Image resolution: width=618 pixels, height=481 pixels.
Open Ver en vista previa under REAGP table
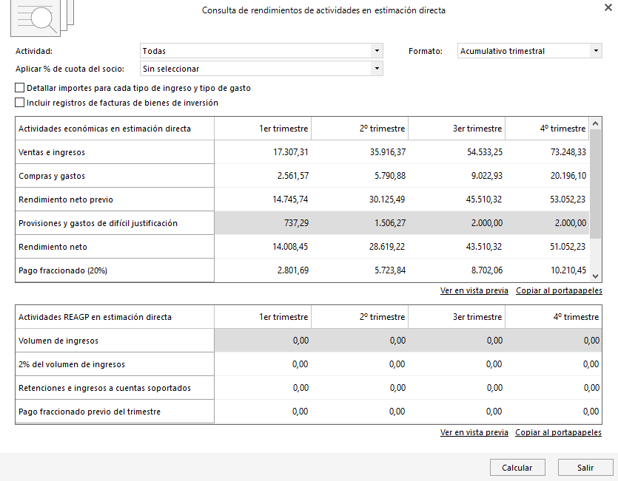coord(474,432)
